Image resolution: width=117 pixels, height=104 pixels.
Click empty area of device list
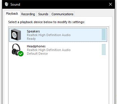[58, 80]
